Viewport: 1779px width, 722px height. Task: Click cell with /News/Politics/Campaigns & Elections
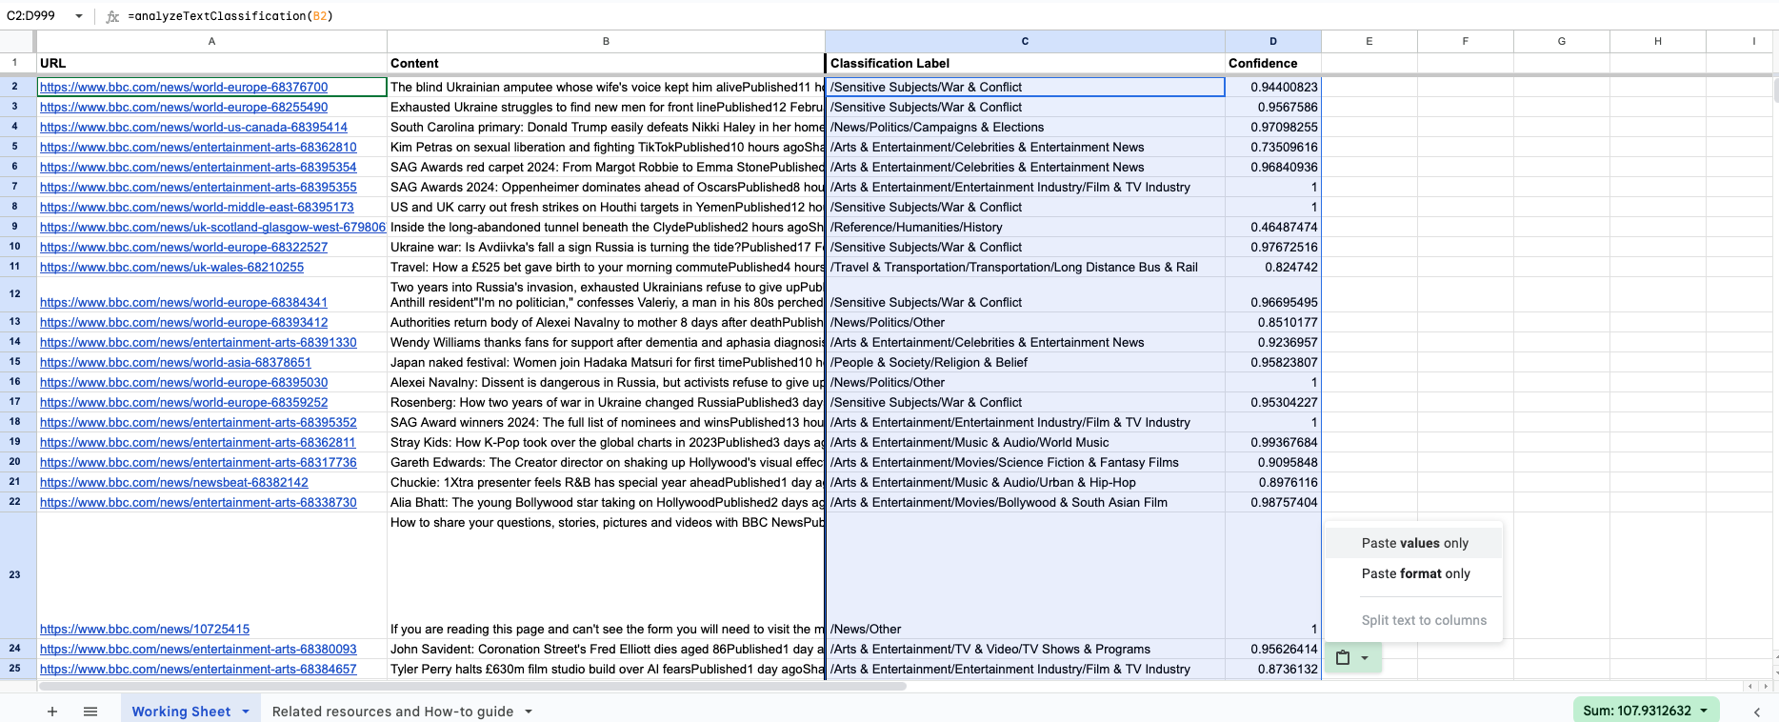(x=1025, y=127)
